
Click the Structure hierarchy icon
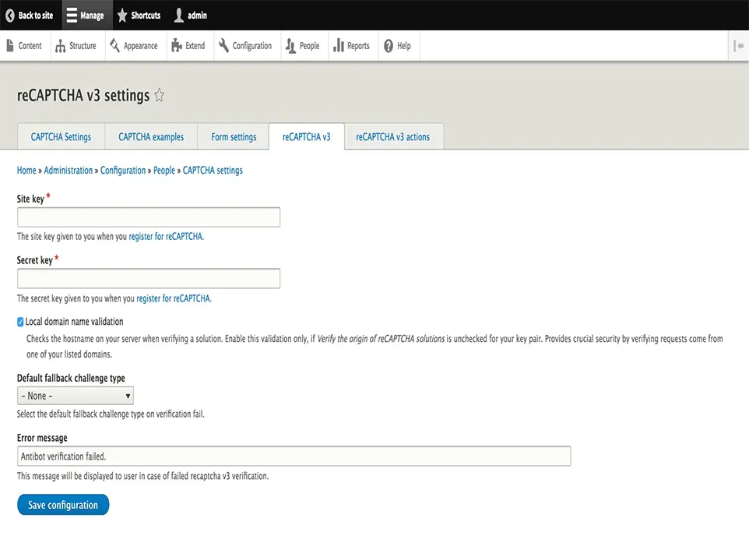click(x=60, y=46)
